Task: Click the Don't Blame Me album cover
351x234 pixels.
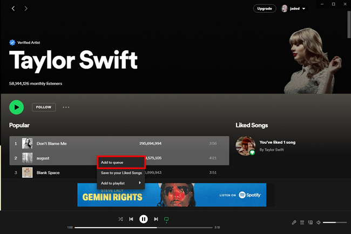Action: [x=28, y=143]
